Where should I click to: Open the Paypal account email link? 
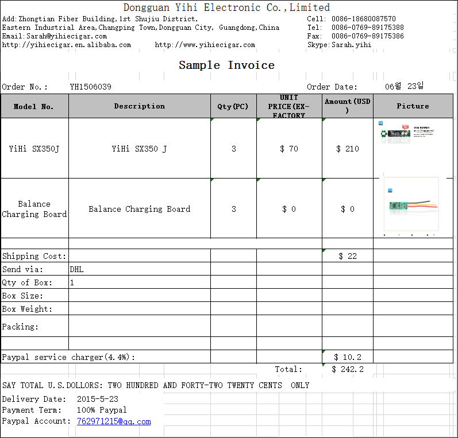(x=114, y=421)
